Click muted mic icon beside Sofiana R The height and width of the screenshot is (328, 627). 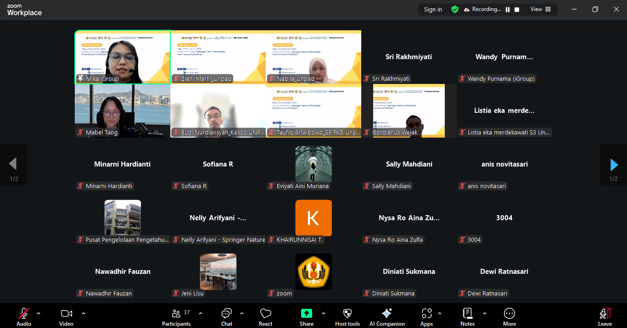tap(176, 186)
